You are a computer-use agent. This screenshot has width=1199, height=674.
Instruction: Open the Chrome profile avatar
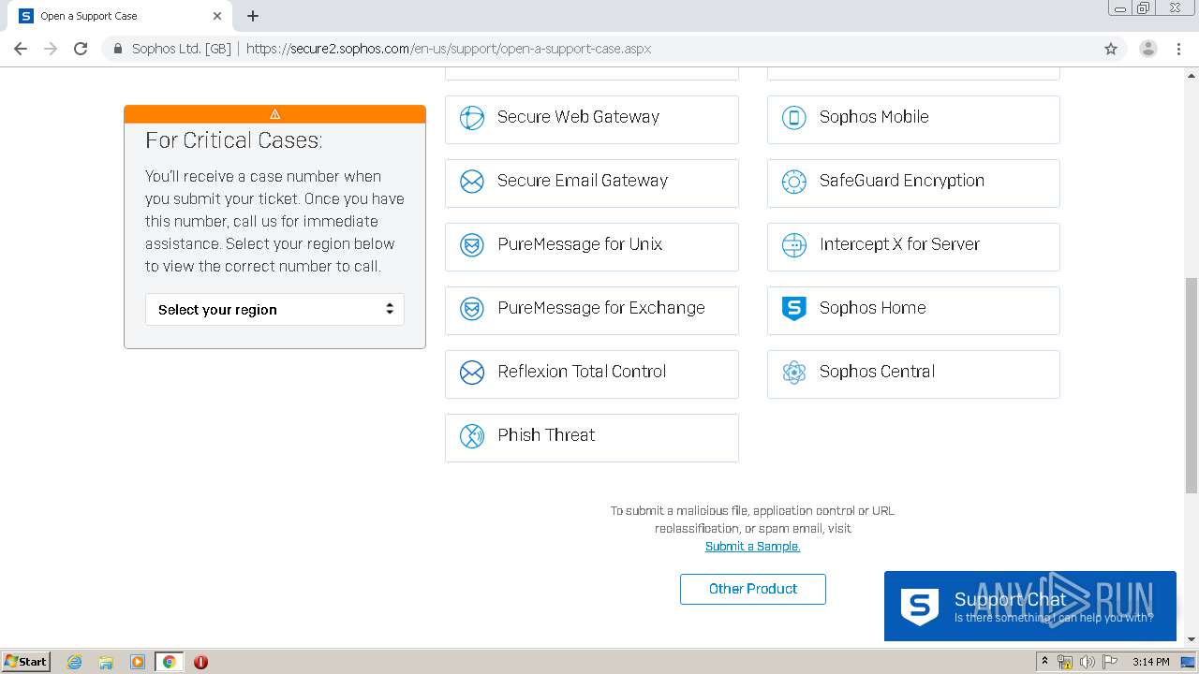pos(1148,49)
